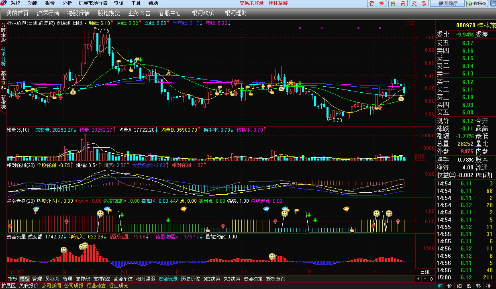Switch to 港股行情 navigation tab
The width and height of the screenshot is (496, 289).
click(78, 13)
